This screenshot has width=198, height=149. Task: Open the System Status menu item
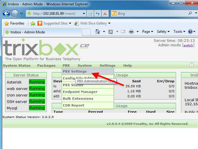pyautogui.click(x=17, y=66)
